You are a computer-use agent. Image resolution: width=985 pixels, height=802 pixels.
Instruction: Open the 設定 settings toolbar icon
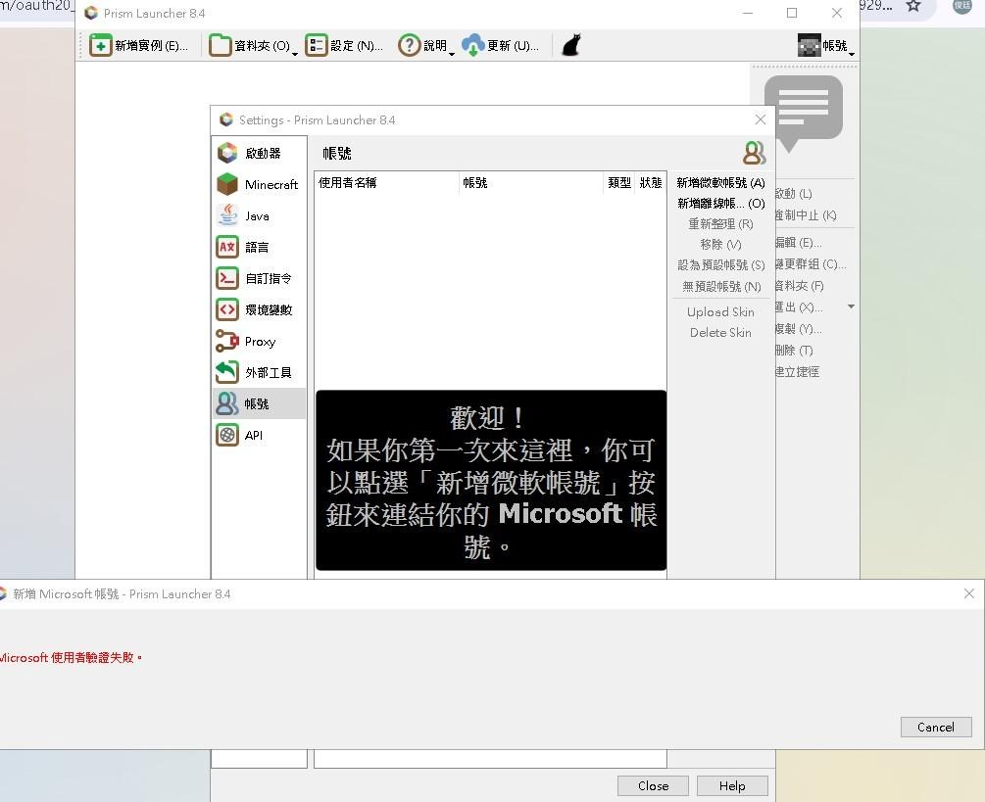click(x=316, y=45)
